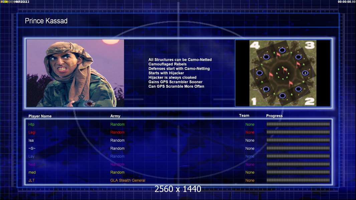
Task: Click JLT's GLA Stealth General army
Action: [x=128, y=180]
